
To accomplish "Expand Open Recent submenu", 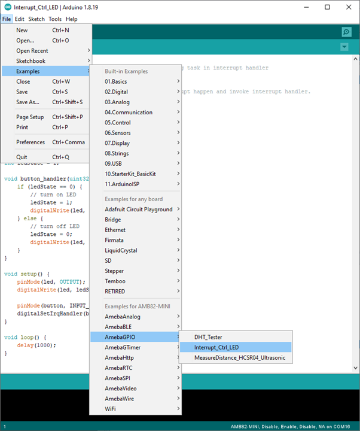I will point(32,51).
